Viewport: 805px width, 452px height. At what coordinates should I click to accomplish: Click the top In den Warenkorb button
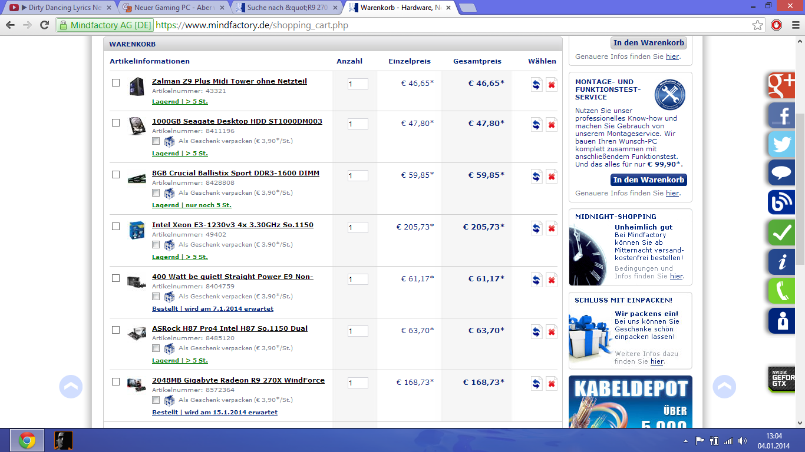tap(649, 43)
